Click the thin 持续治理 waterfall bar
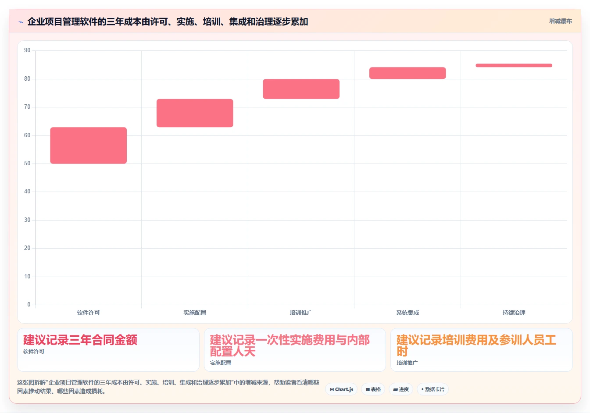590x413 pixels. tap(514, 65)
